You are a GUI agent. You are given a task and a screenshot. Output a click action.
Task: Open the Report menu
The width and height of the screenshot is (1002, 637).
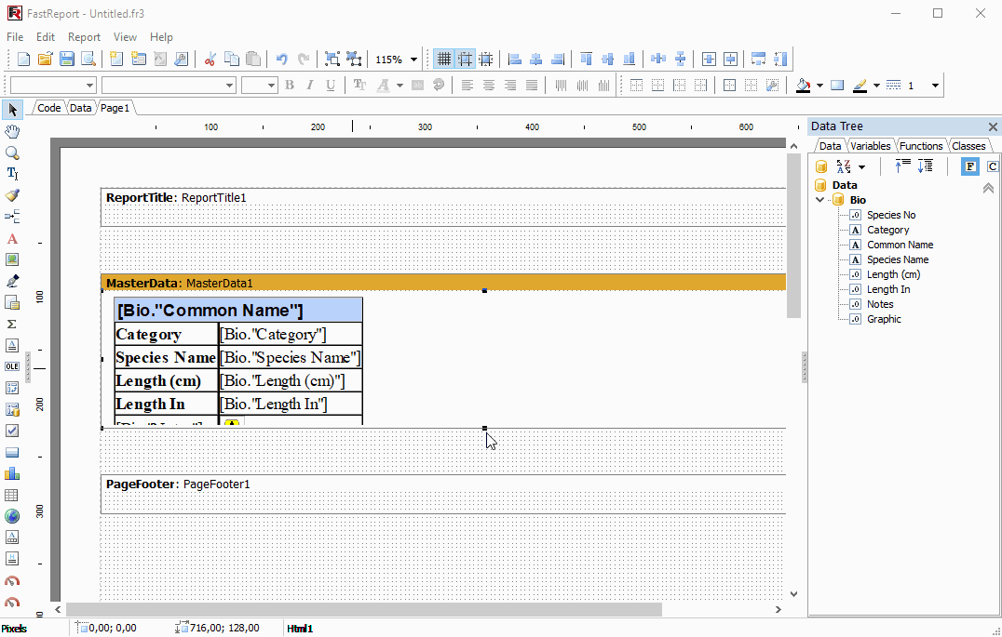(x=85, y=37)
